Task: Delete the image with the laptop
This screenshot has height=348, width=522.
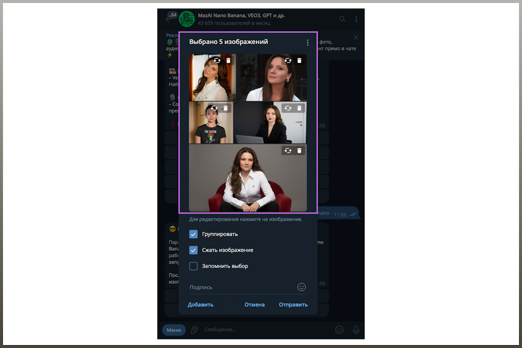Action: [x=299, y=108]
